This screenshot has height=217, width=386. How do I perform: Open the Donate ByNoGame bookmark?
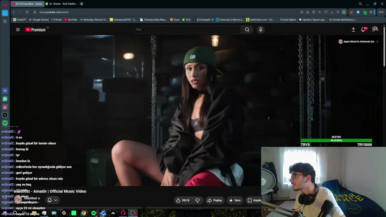click(x=343, y=20)
